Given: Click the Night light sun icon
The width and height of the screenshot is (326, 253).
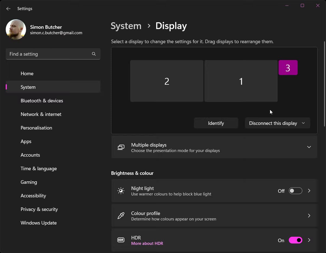Looking at the screenshot, I should point(121,191).
